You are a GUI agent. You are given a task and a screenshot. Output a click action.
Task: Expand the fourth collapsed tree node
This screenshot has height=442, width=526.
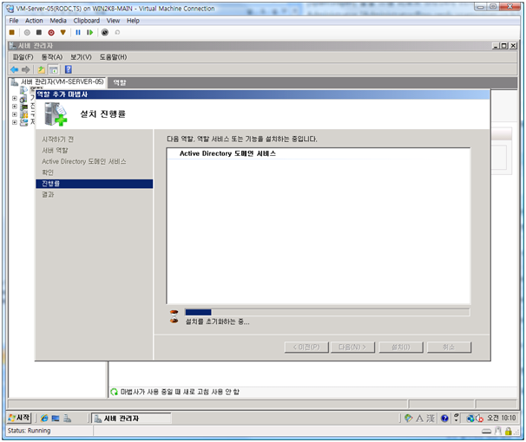(15, 122)
